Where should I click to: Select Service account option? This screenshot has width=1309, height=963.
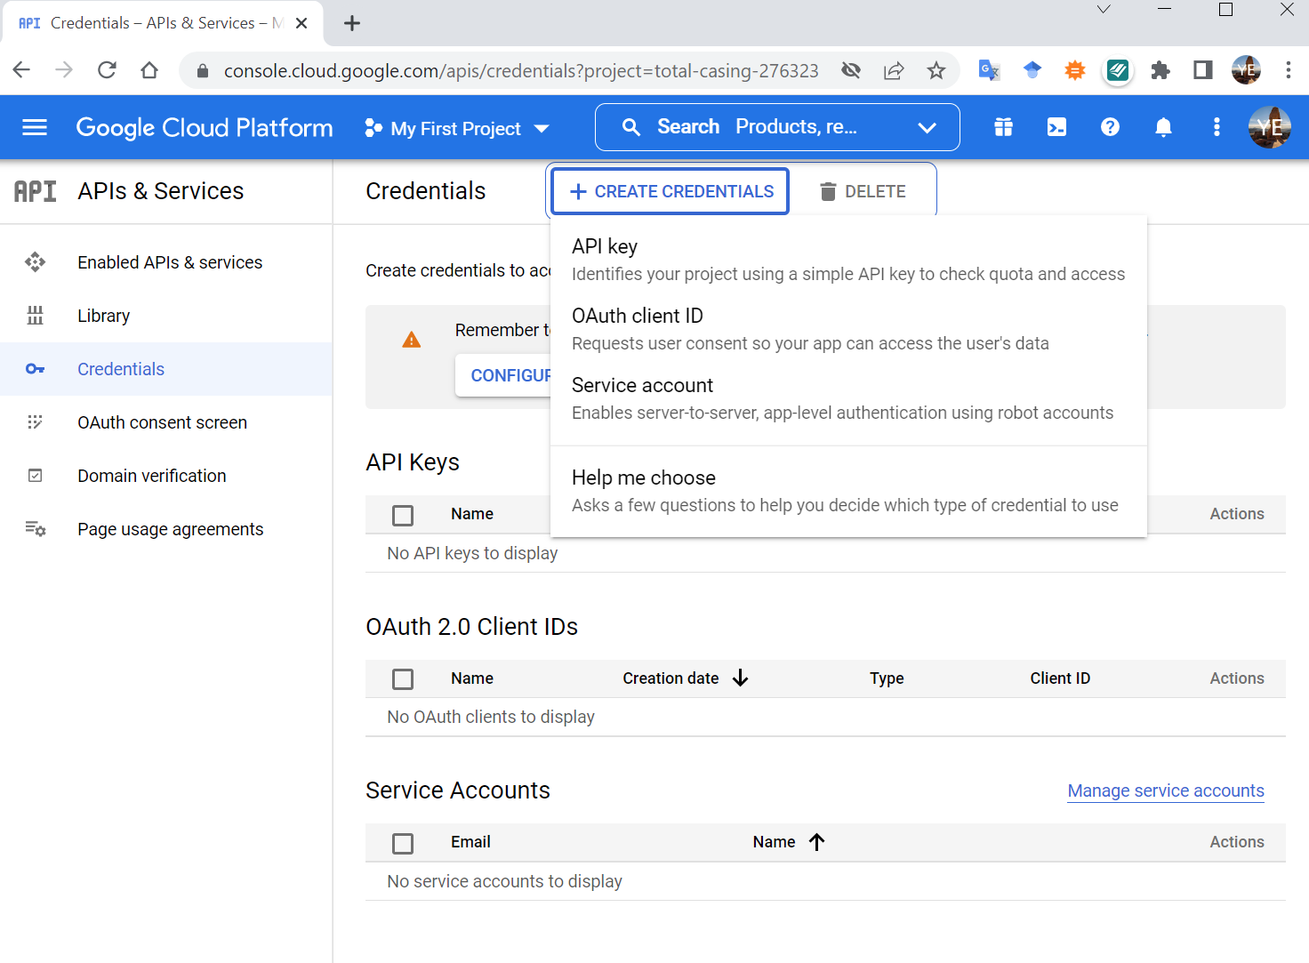(x=848, y=398)
